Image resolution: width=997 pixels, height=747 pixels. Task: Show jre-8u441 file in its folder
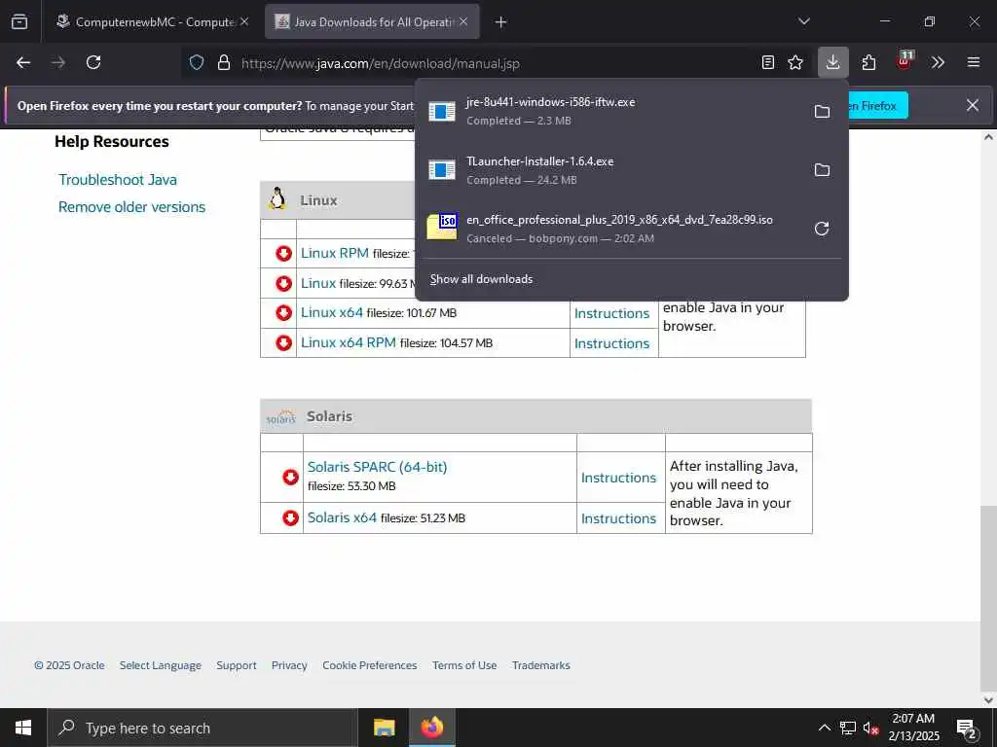coord(822,111)
